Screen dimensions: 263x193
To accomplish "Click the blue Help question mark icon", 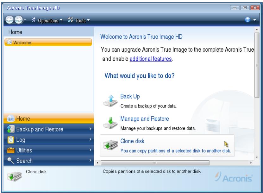I will click(247, 20).
